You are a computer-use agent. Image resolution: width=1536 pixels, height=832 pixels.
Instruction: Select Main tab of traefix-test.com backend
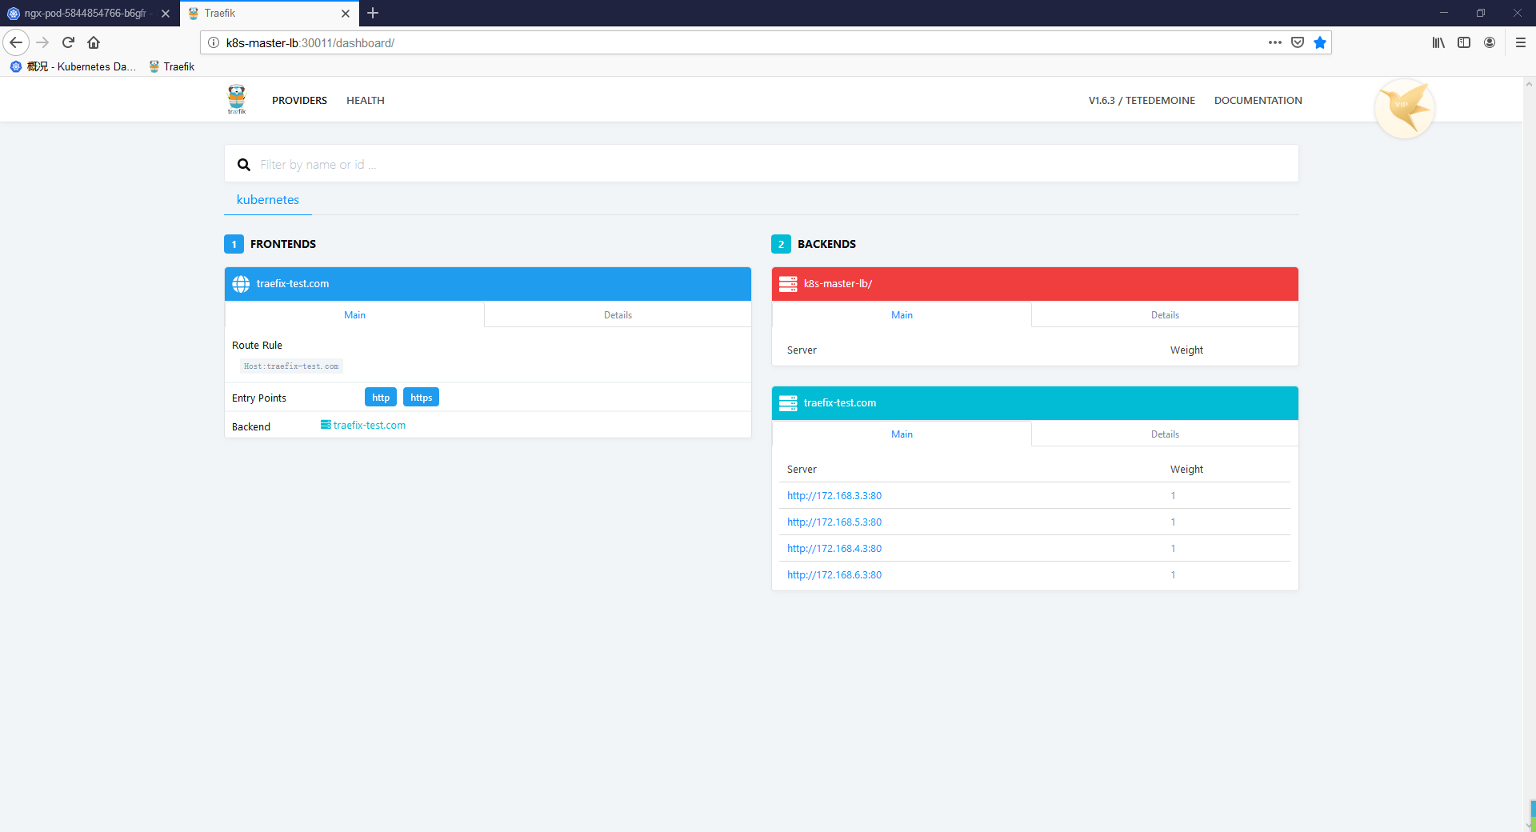point(902,434)
